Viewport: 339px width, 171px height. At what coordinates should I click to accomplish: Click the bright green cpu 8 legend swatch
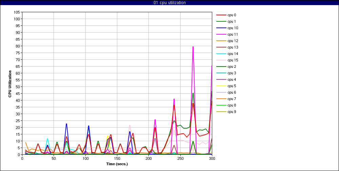(x=221, y=105)
